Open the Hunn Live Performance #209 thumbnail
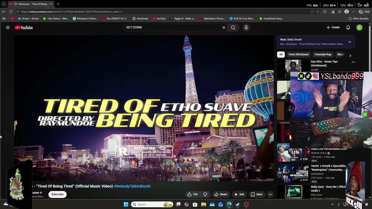The height and width of the screenshot is (209, 372). pyautogui.click(x=293, y=153)
